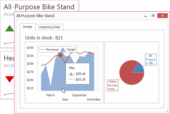Click the $36K axis label
Image resolution: width=170 pixels, height=114 pixels.
tap(30, 48)
